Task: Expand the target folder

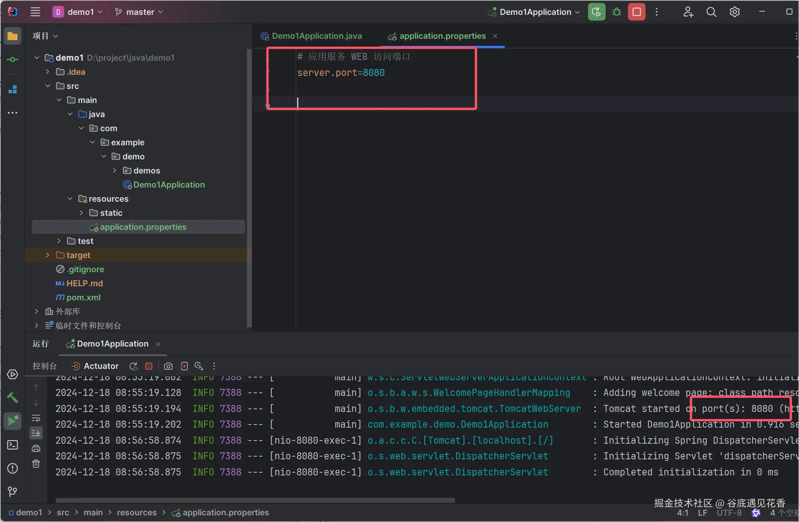Action: tap(48, 255)
